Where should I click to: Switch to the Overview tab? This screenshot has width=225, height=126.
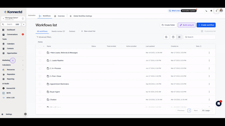pos(59,16)
